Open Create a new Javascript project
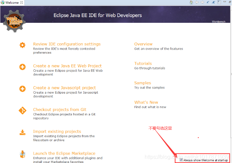 pyautogui.click(x=65, y=88)
